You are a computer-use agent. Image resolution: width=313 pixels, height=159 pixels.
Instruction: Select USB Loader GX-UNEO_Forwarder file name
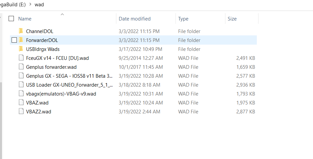coord(69,85)
